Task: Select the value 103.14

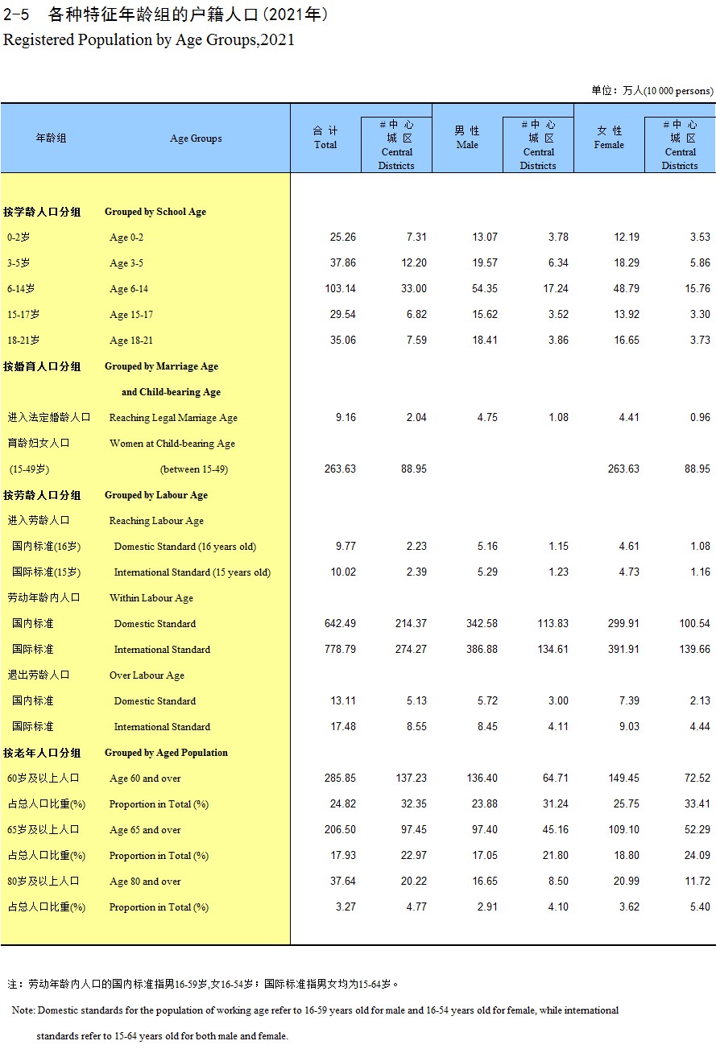Action: (340, 289)
